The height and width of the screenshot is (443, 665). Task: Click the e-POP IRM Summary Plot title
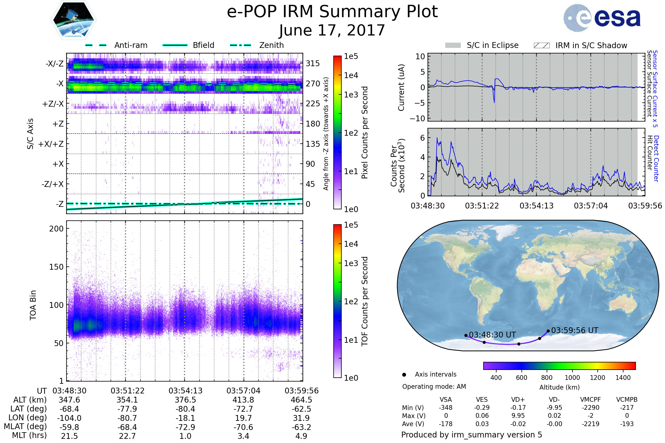pyautogui.click(x=332, y=12)
